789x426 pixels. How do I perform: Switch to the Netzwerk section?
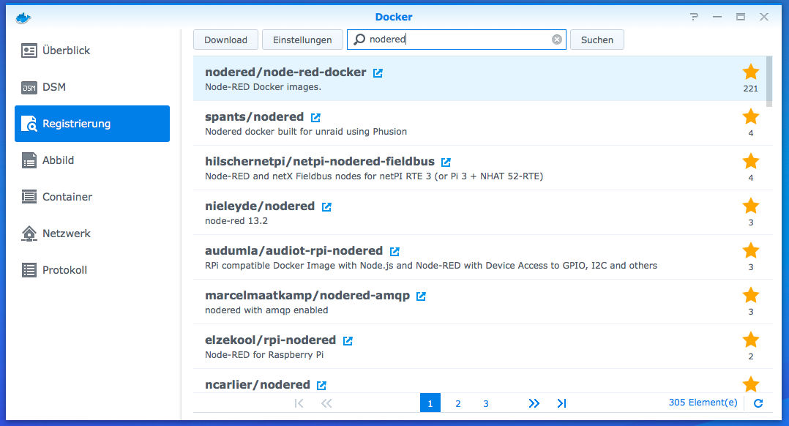92,233
